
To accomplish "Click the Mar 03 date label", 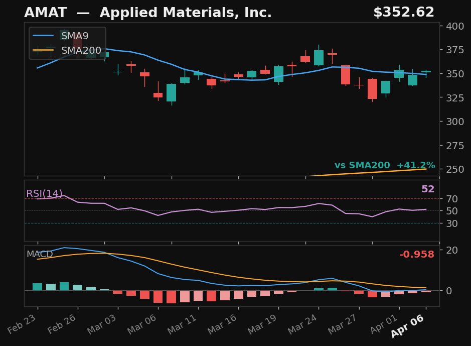I will [x=101, y=324].
